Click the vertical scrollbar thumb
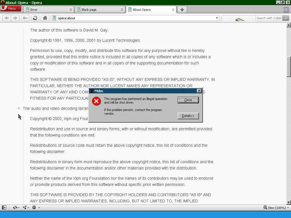The height and width of the screenshot is (218, 291). [x=289, y=66]
